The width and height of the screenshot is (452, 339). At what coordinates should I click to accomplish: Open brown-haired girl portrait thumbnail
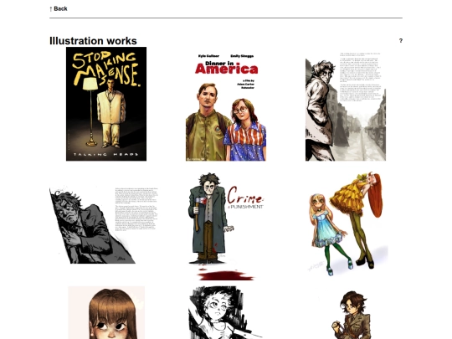click(106, 312)
